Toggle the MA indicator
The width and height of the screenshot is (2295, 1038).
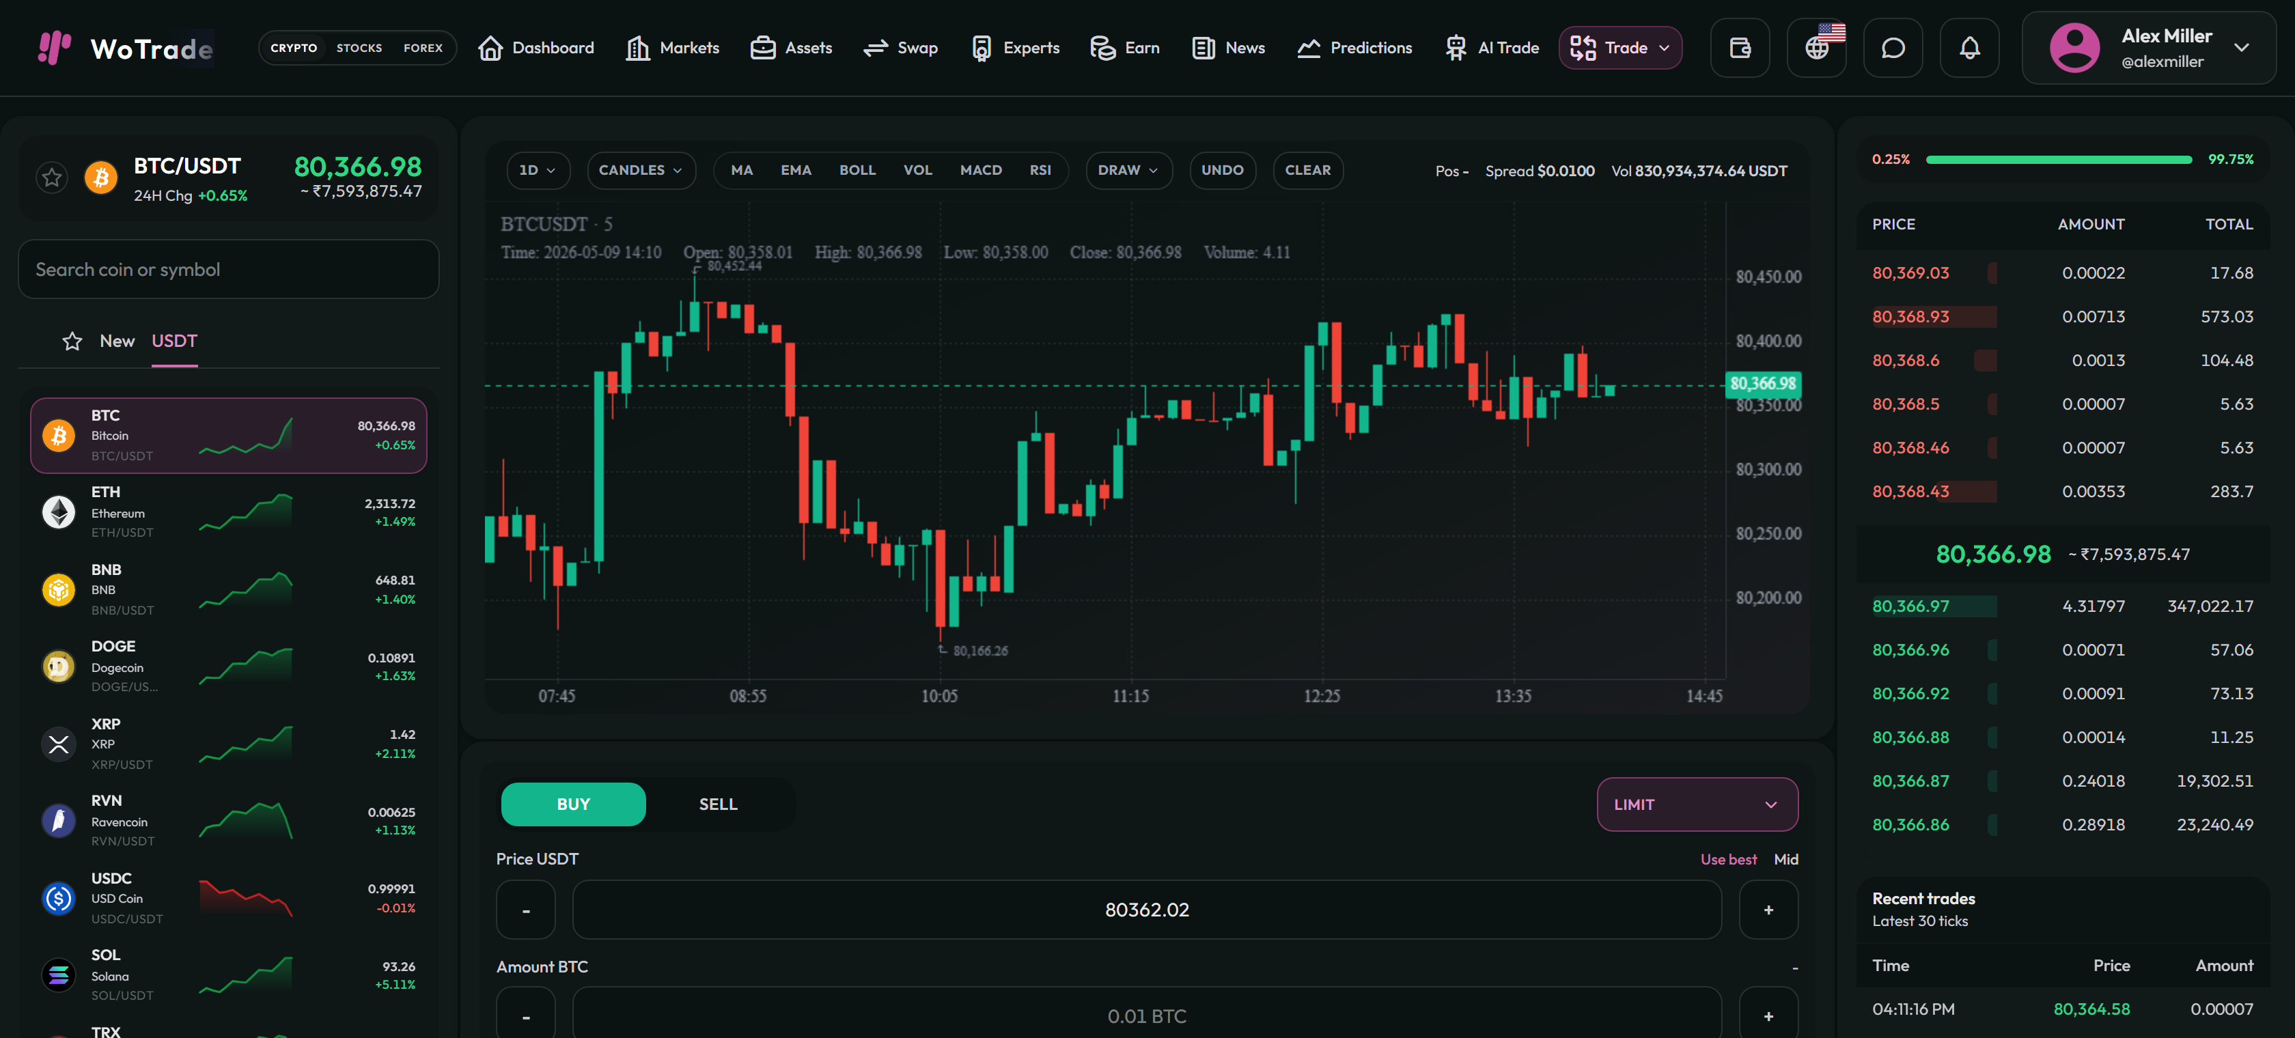[x=742, y=170]
